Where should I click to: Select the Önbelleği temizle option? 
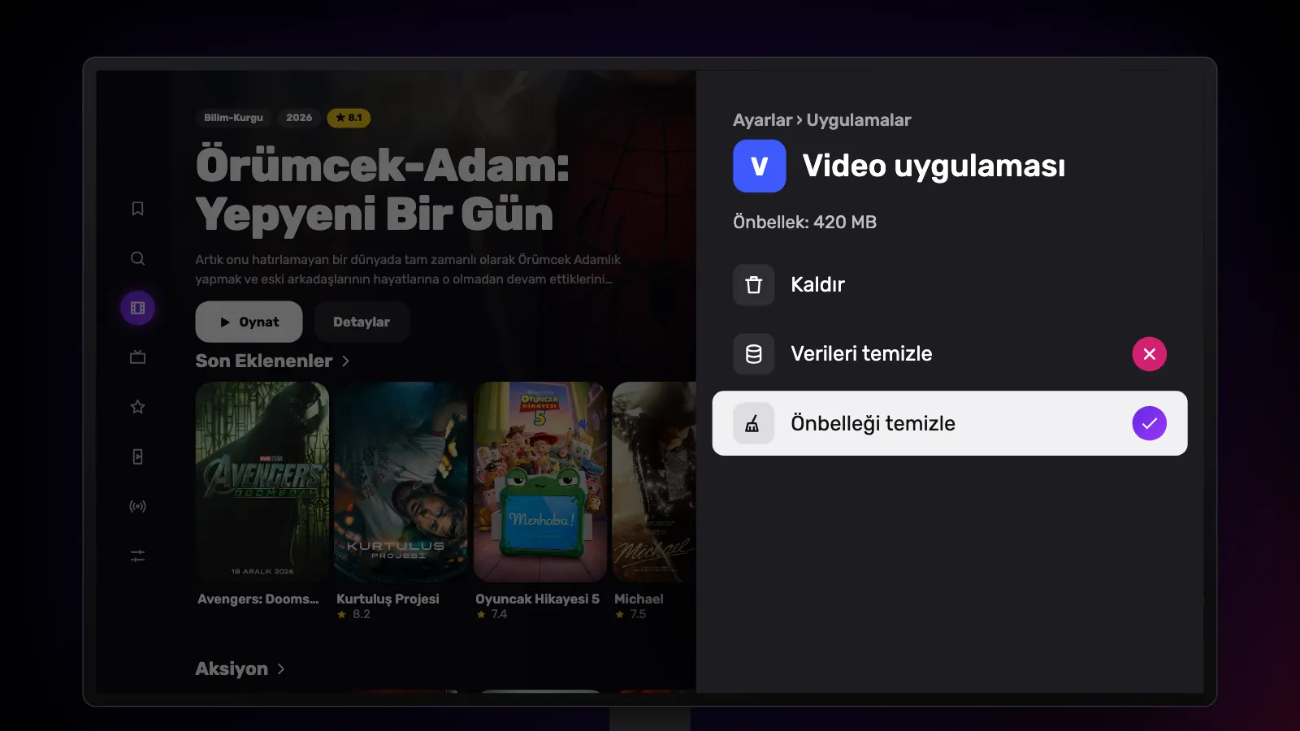coord(949,423)
